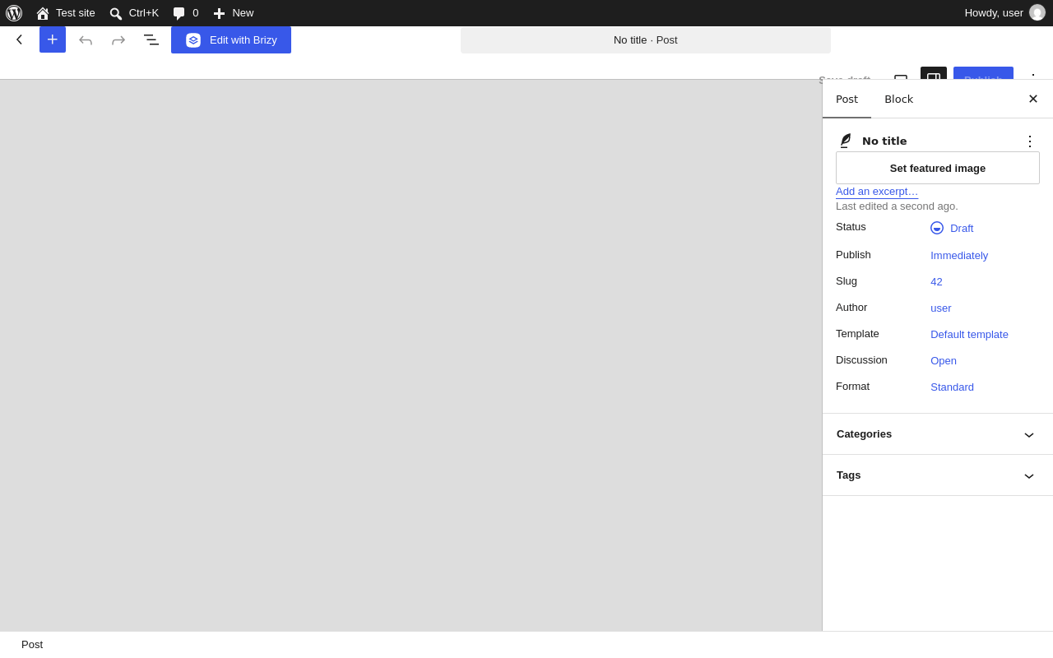This screenshot has width=1053, height=658.
Task: Open comments from the admin bar
Action: tap(186, 13)
